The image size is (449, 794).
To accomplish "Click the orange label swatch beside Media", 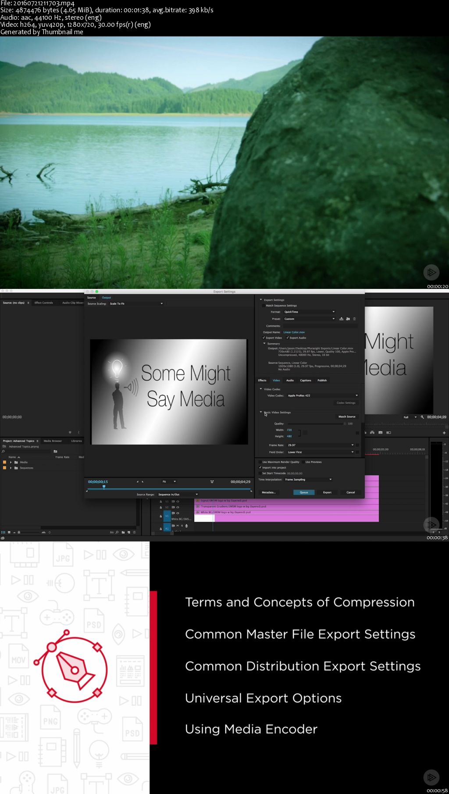I will coord(4,462).
